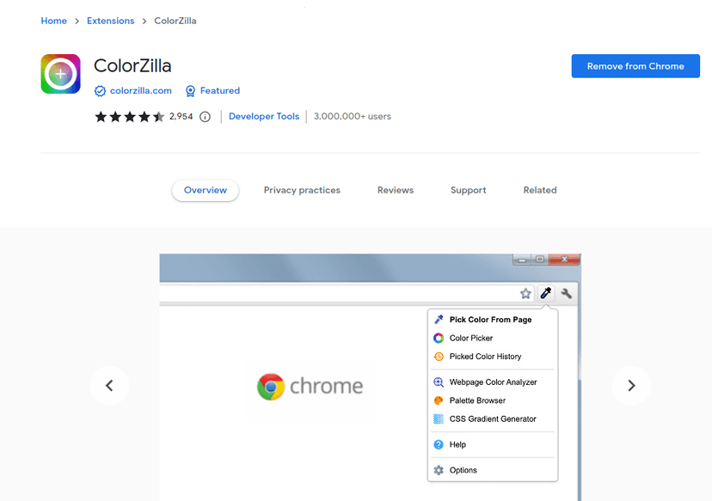Open the Reviews tab

[396, 190]
